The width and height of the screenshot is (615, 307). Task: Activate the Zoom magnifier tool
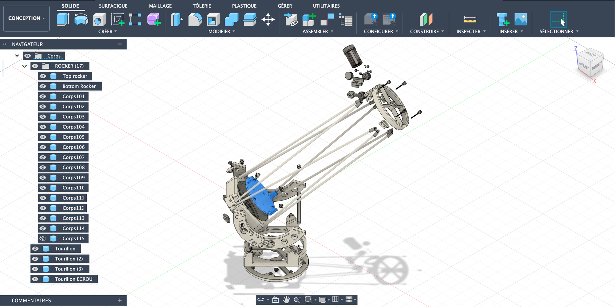[297, 300]
